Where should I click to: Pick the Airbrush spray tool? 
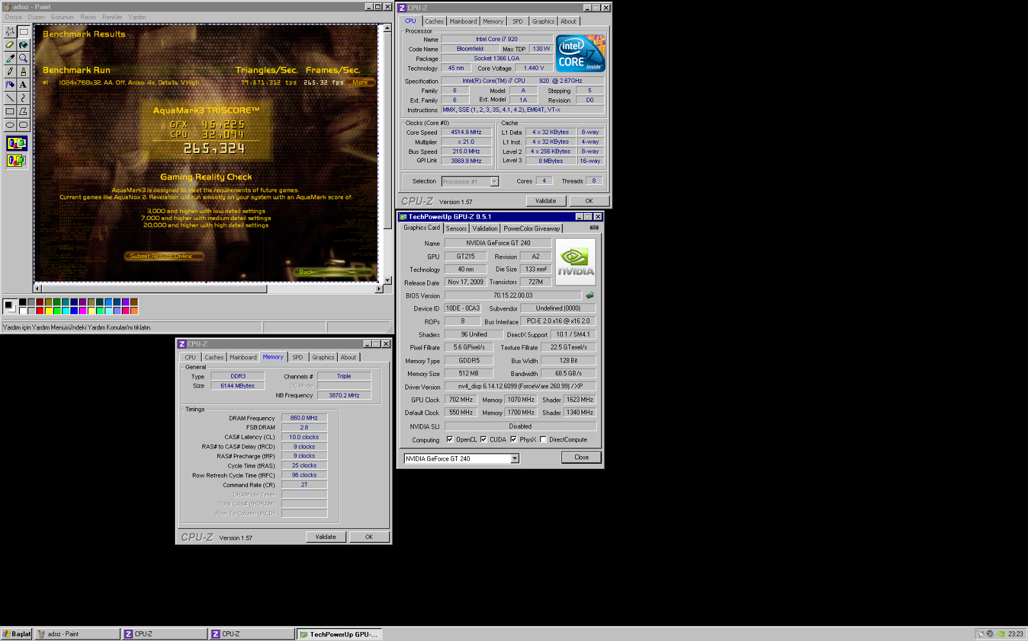click(10, 85)
